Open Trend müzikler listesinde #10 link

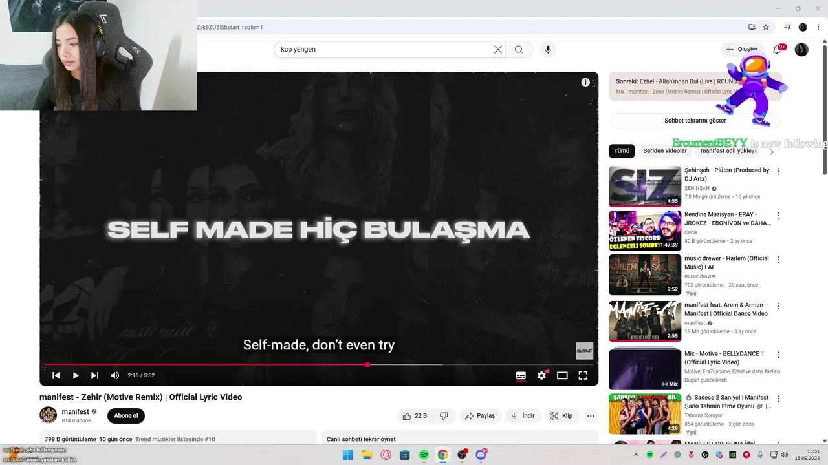click(175, 439)
